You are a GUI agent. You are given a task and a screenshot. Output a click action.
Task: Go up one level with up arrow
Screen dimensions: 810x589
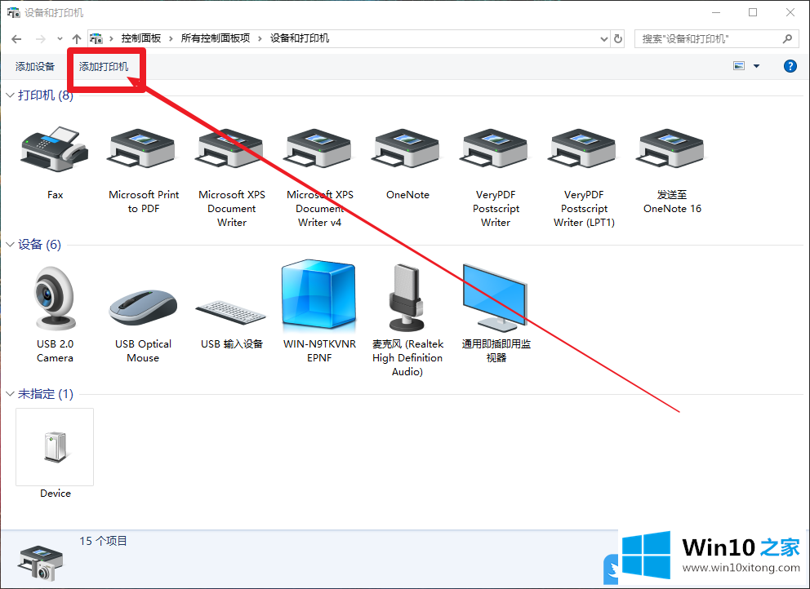click(77, 38)
